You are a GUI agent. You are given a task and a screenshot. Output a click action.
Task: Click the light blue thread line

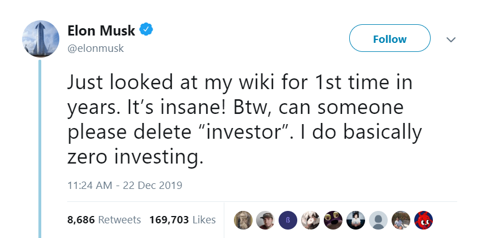40,147
